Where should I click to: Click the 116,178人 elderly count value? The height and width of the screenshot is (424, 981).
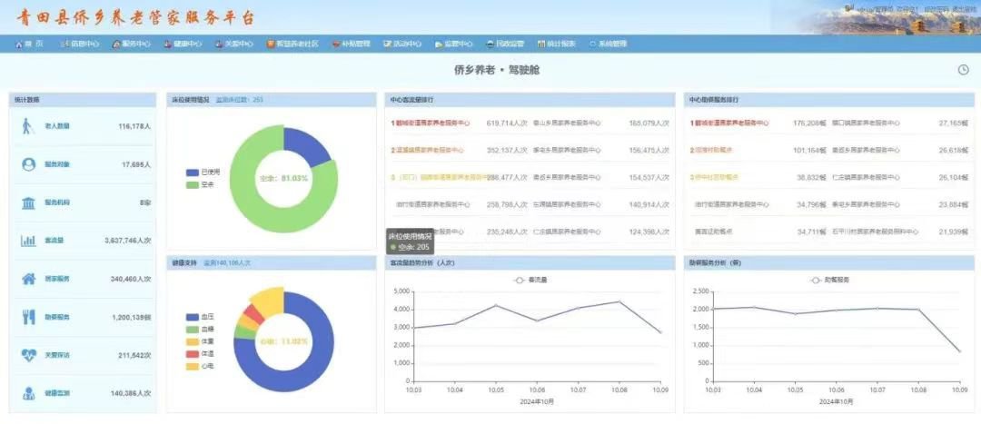point(134,126)
